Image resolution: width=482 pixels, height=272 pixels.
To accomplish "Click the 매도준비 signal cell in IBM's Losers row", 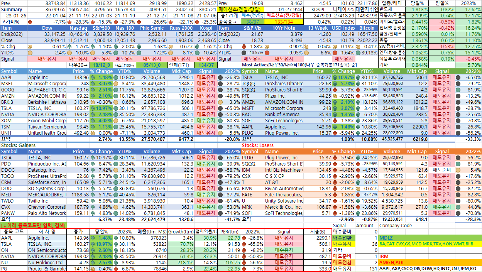I will (x=442, y=170).
